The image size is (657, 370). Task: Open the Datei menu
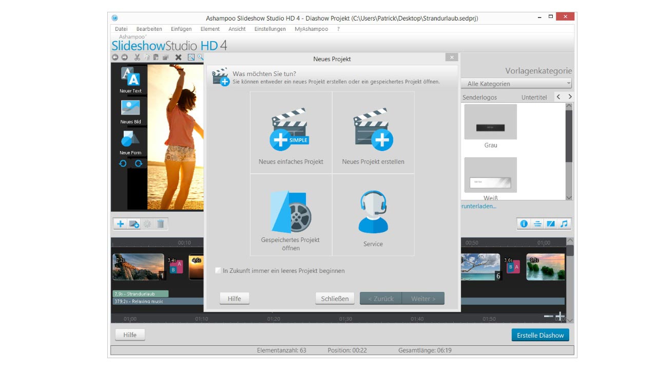coord(121,29)
